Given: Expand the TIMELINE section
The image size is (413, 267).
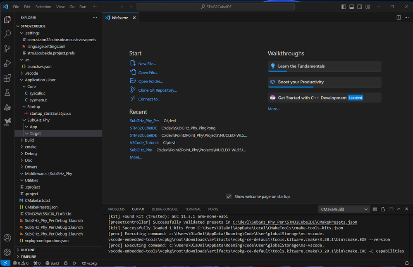Looking at the screenshot, I should point(58,257).
